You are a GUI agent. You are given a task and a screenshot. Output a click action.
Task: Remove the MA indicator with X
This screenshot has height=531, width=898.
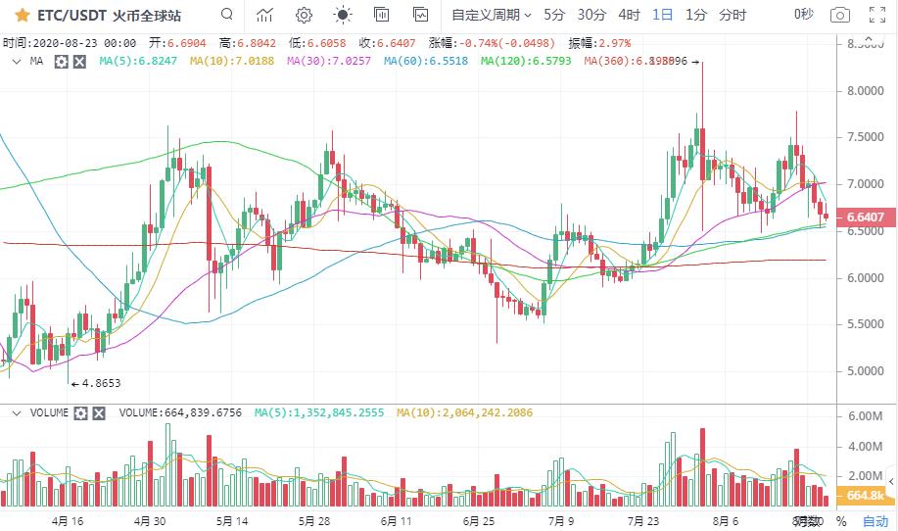(79, 61)
